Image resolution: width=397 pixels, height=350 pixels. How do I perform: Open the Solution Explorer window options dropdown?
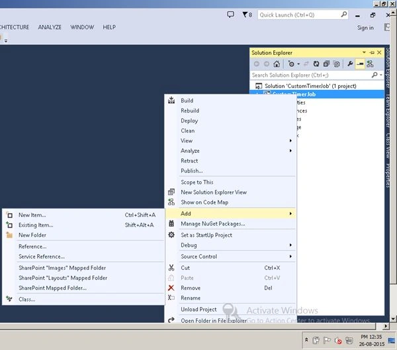(364, 52)
